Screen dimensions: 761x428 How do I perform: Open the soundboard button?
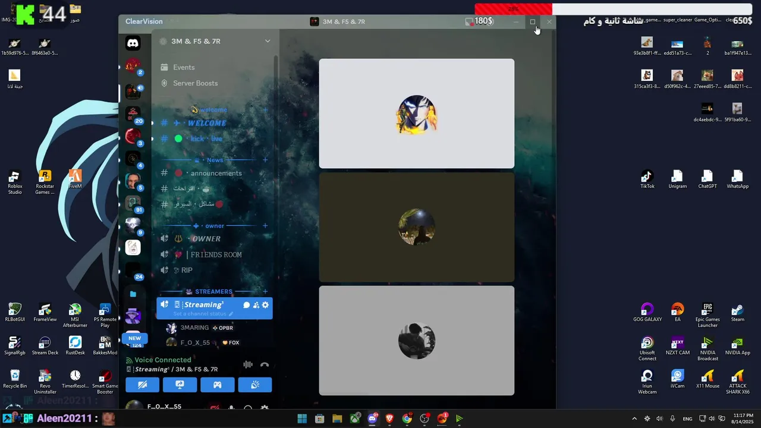click(254, 385)
